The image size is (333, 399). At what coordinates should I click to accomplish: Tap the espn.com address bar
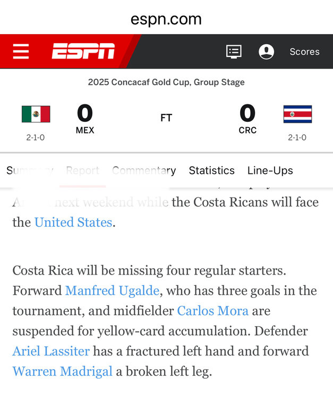(166, 20)
